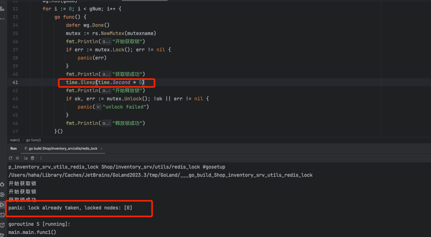Open the Git tool window icon

click(x=2, y=235)
